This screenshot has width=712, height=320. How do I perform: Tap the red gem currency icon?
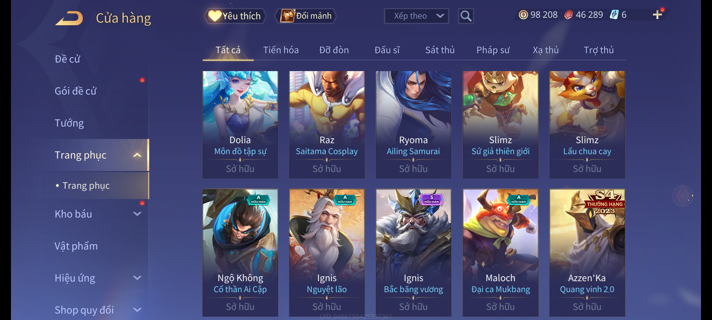pos(568,15)
